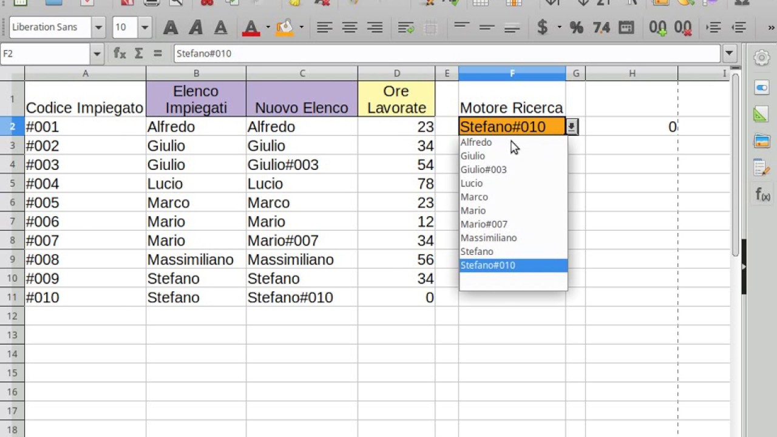Choose Stefano#010 in the validity list

pyautogui.click(x=514, y=265)
